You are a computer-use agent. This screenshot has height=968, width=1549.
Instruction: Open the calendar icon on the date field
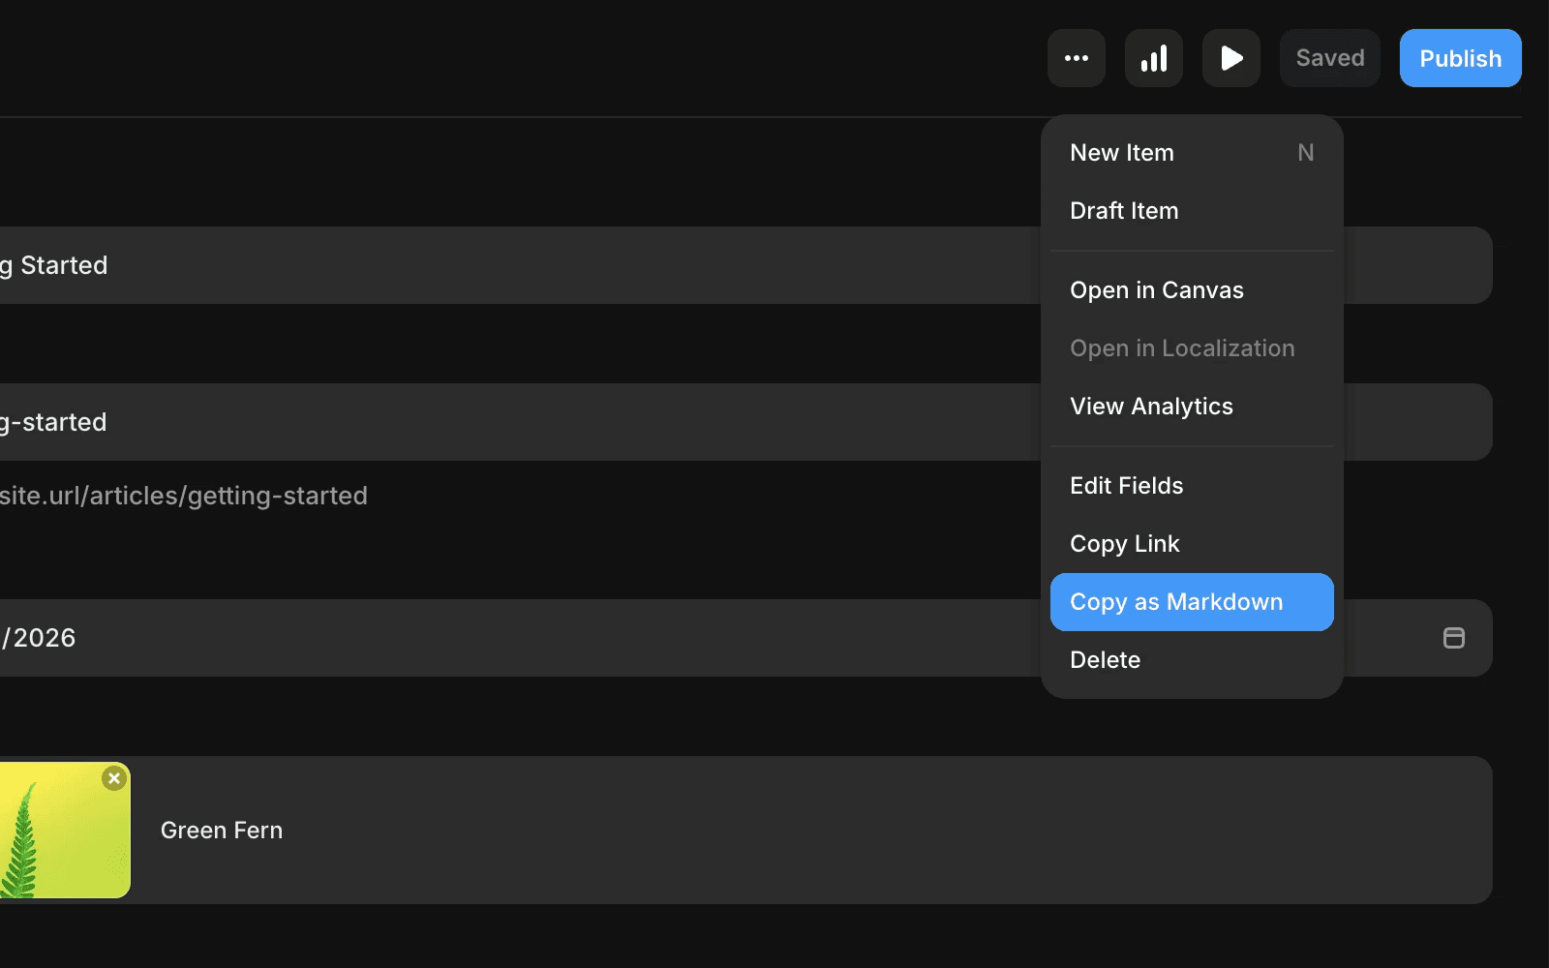[x=1452, y=638]
